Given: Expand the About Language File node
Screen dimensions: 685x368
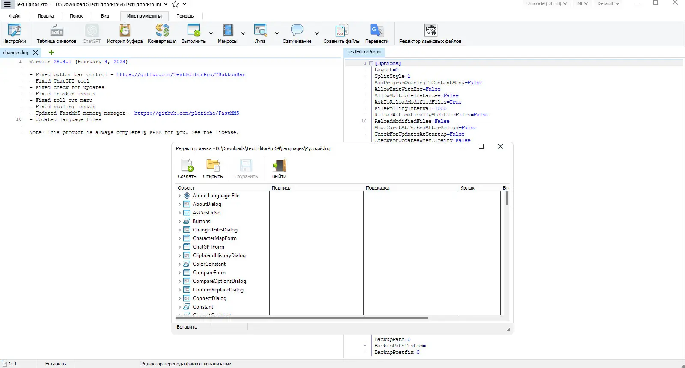Looking at the screenshot, I should [179, 196].
